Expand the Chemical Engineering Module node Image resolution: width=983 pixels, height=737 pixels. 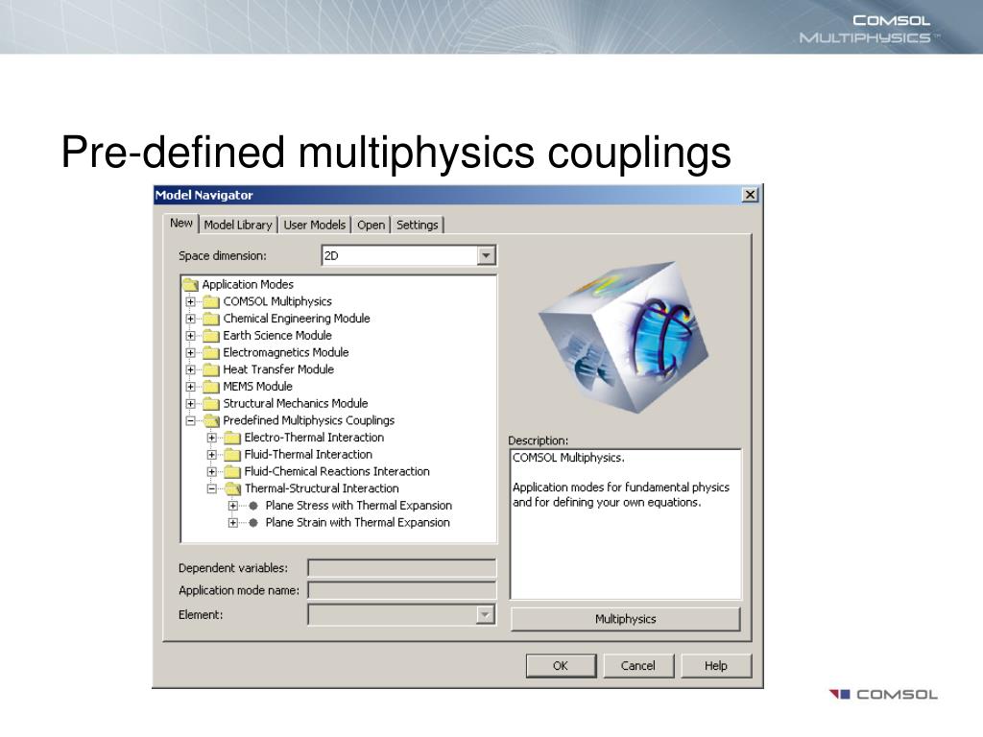point(191,319)
